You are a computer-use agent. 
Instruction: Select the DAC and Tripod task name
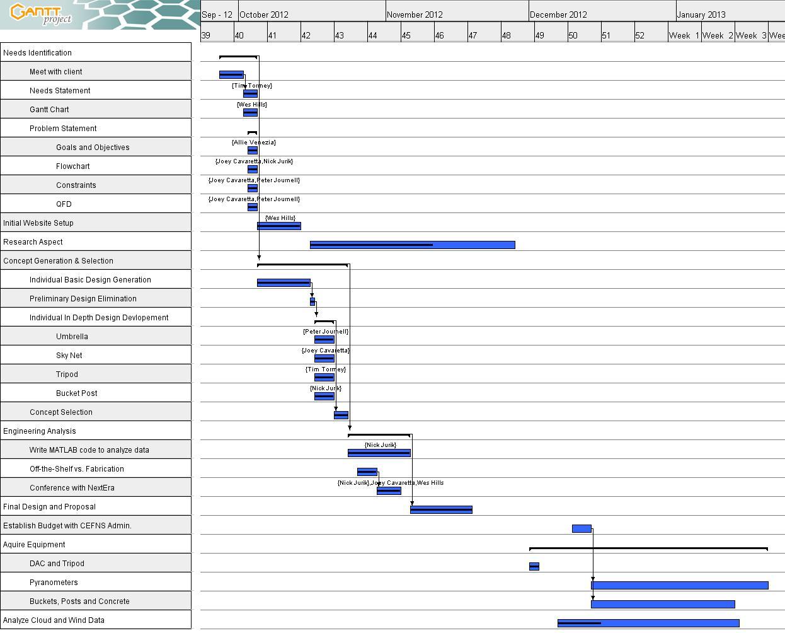click(57, 564)
